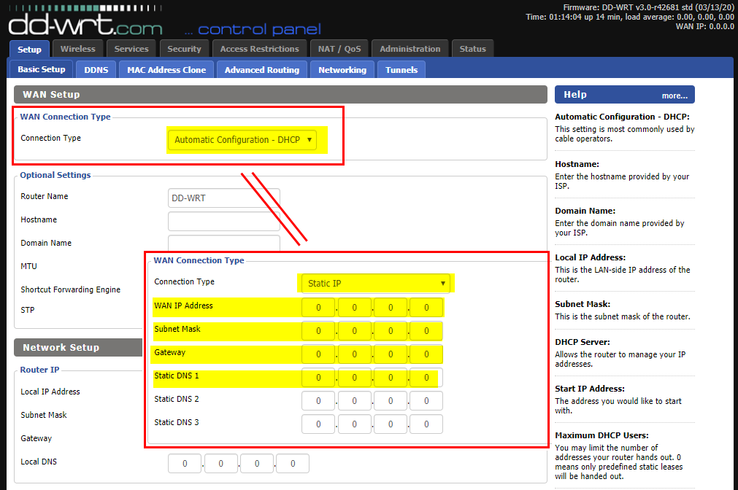738x490 pixels.
Task: Click the Router IP legend
Action: (x=39, y=370)
